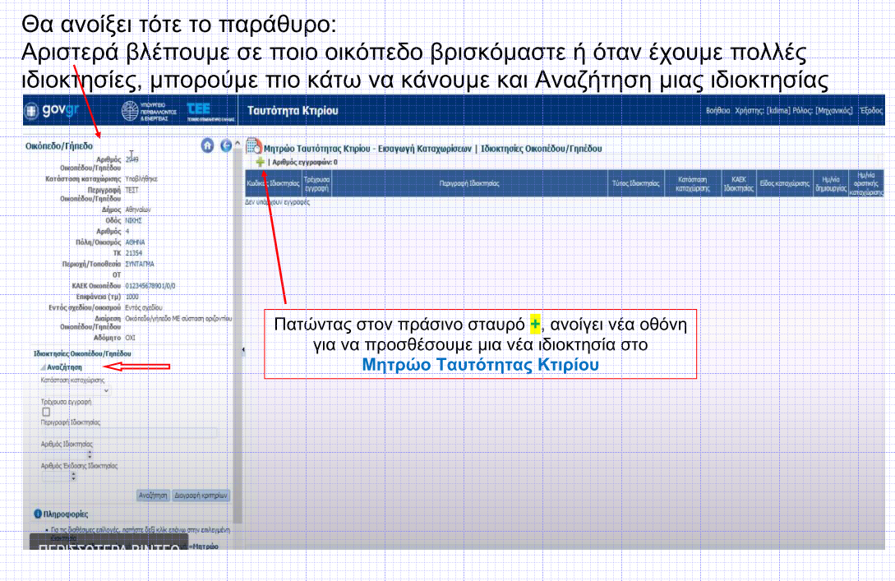Open the Βοήθεια help menu item
895x581 pixels.
tap(717, 111)
